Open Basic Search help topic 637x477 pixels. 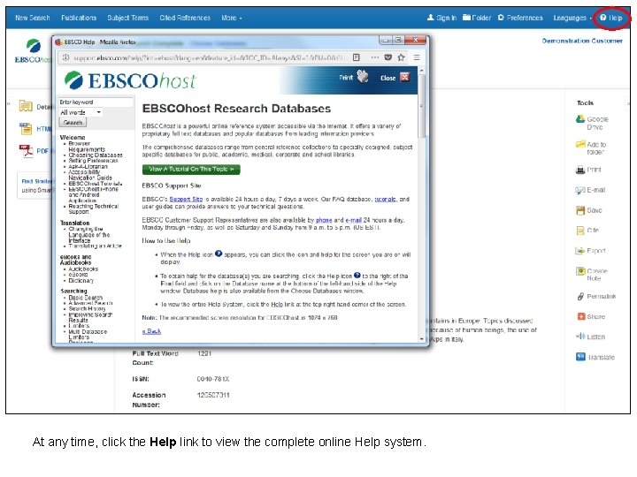[85, 298]
